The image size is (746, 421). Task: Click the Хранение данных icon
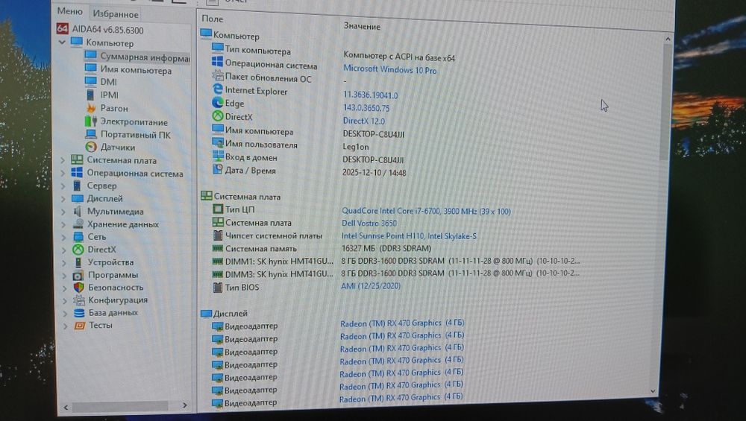(x=78, y=224)
